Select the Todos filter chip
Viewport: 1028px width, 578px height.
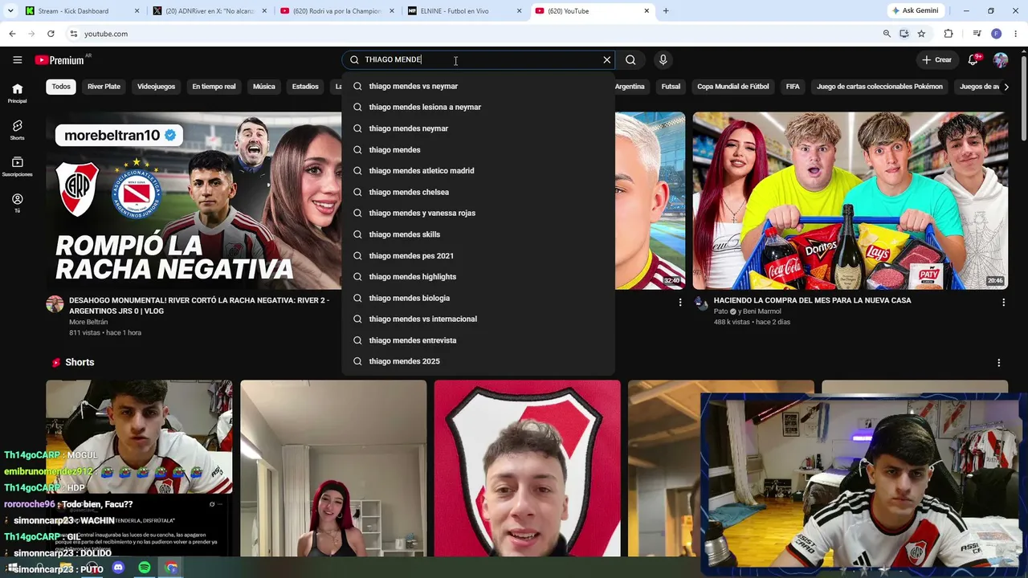(x=61, y=87)
